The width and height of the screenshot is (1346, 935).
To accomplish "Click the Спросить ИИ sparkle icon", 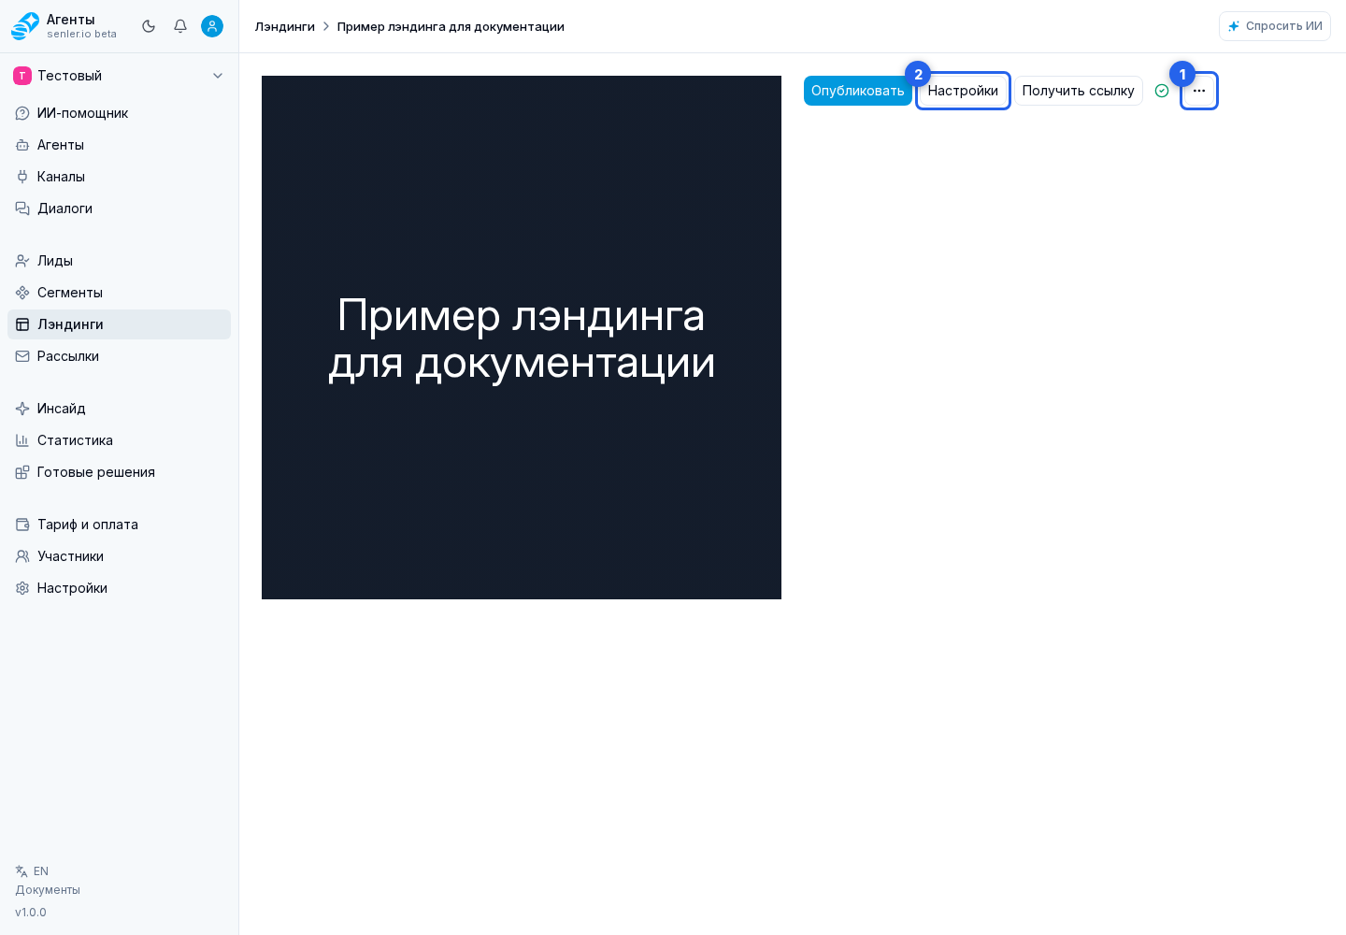I will 1234,26.
